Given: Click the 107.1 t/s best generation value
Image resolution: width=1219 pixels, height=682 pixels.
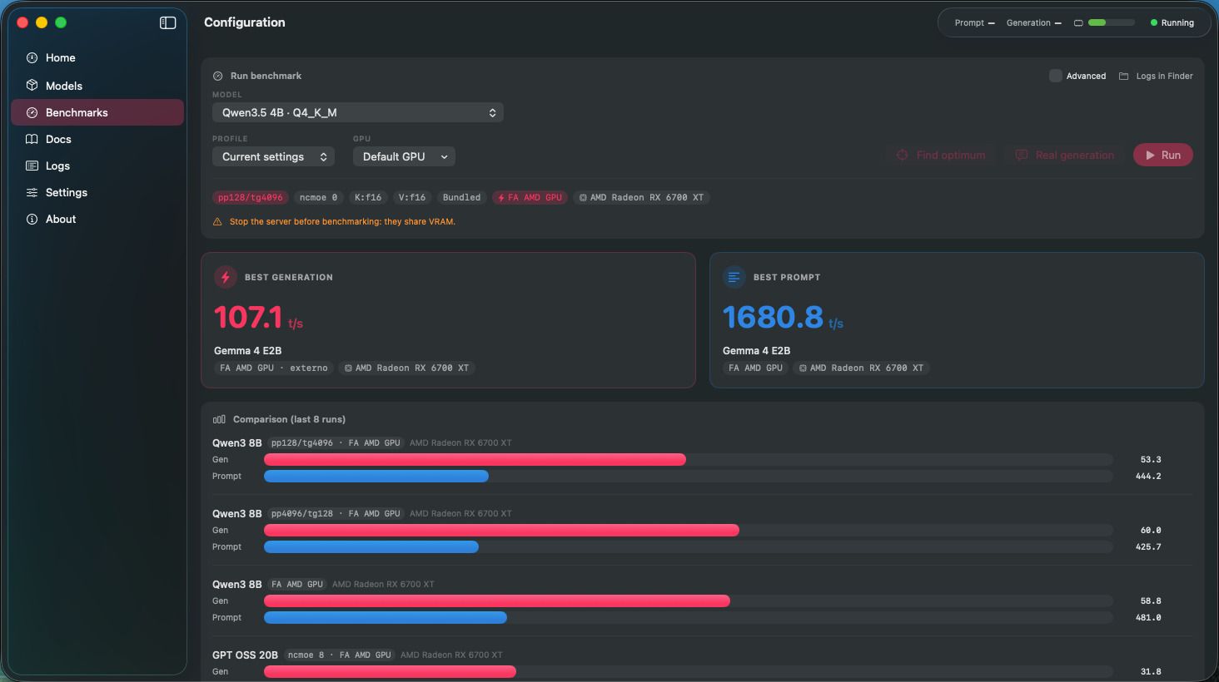Looking at the screenshot, I should tap(258, 317).
